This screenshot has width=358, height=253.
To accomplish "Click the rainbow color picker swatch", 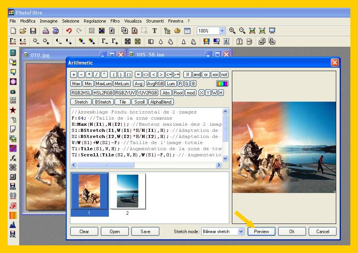I will 222,84.
